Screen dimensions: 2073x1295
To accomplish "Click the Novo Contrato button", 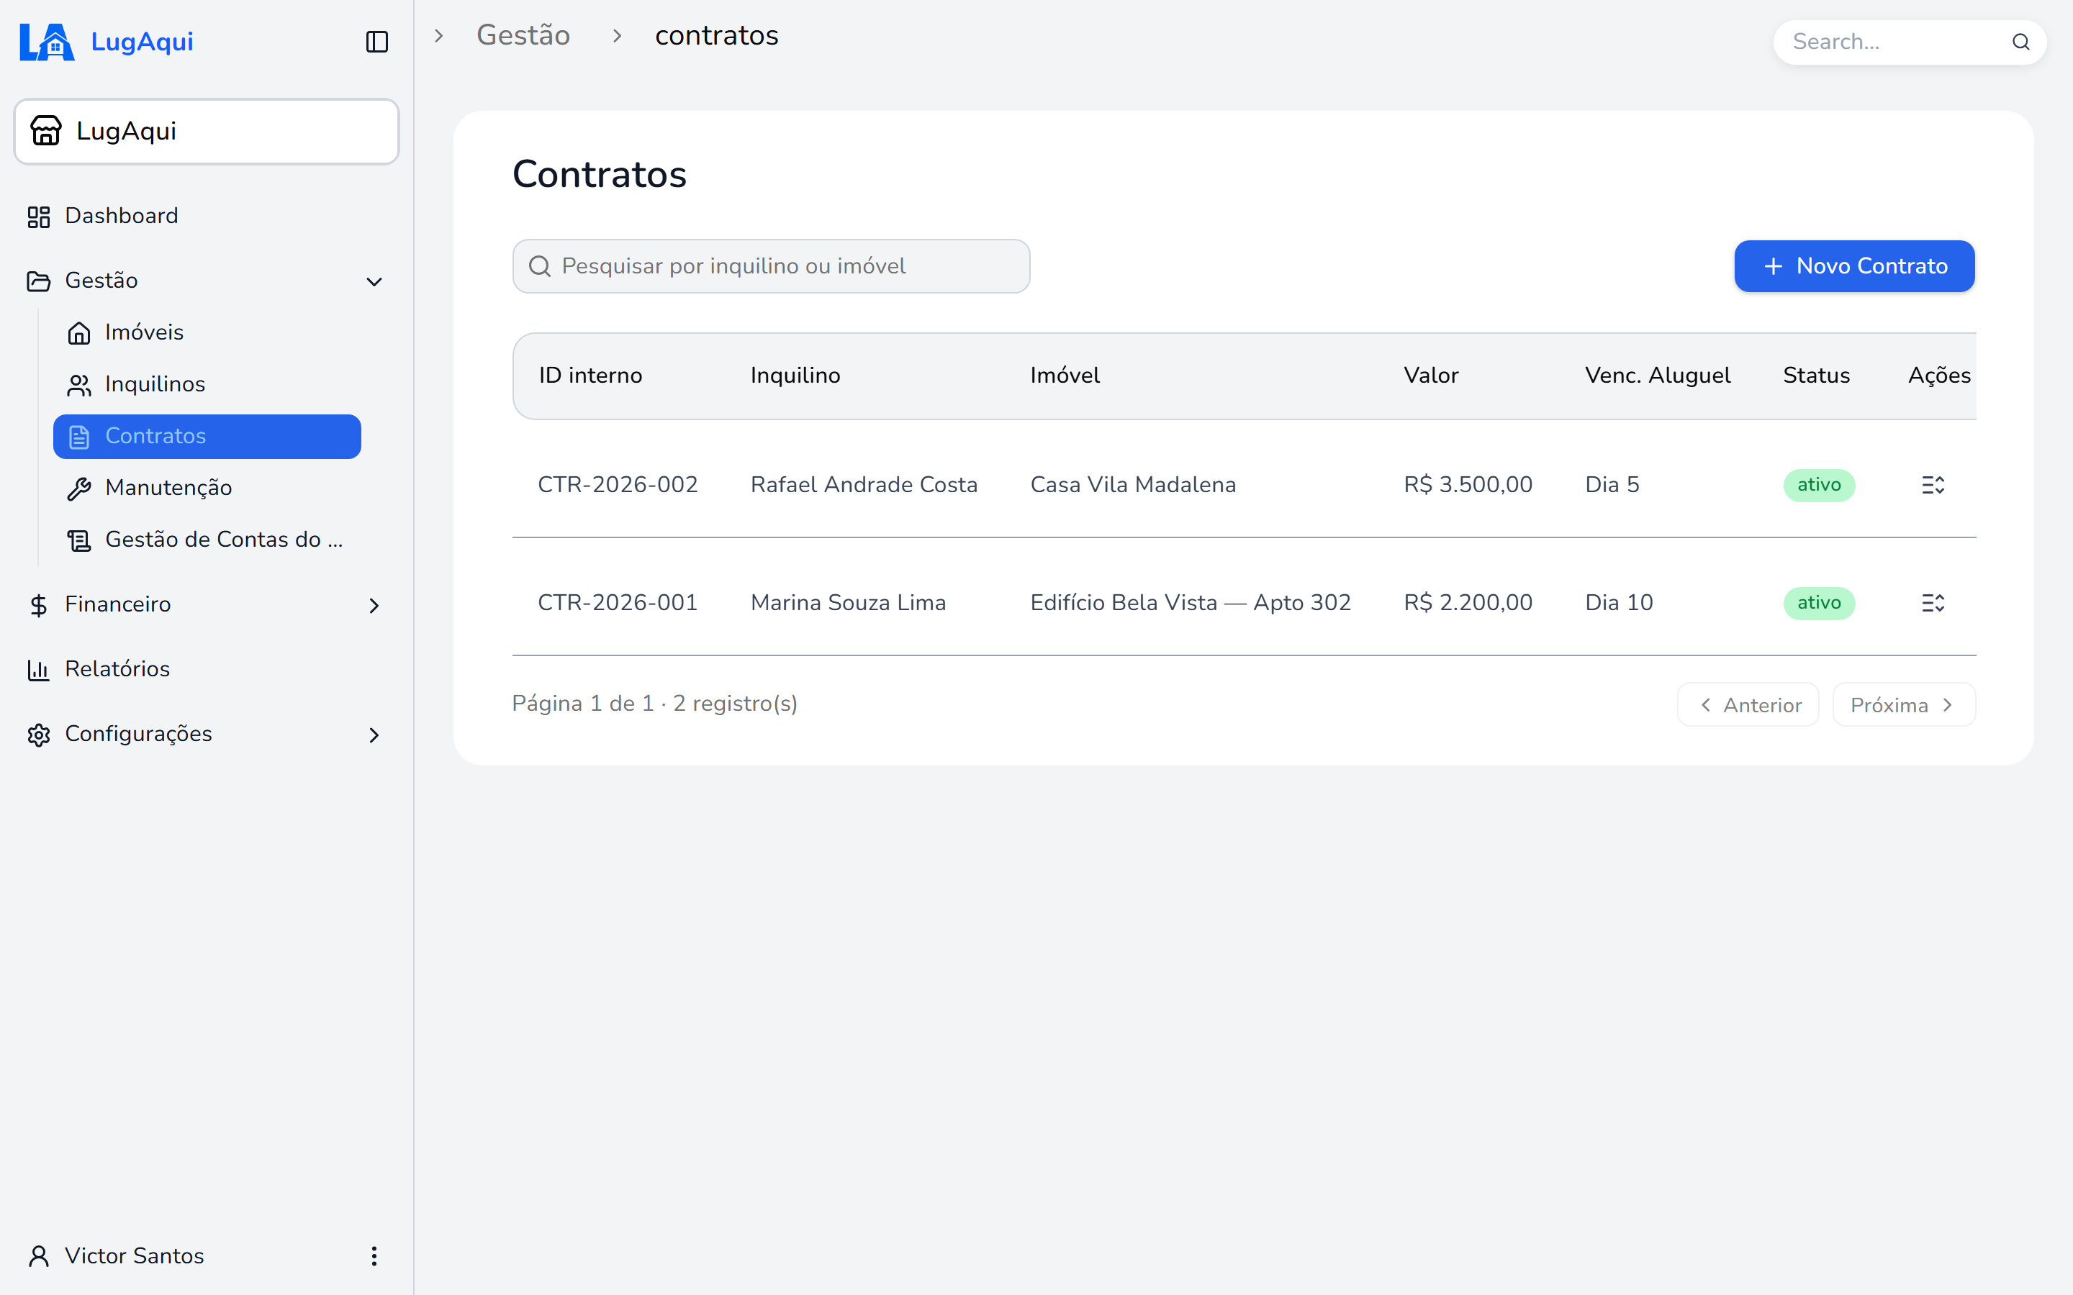I will (1855, 266).
